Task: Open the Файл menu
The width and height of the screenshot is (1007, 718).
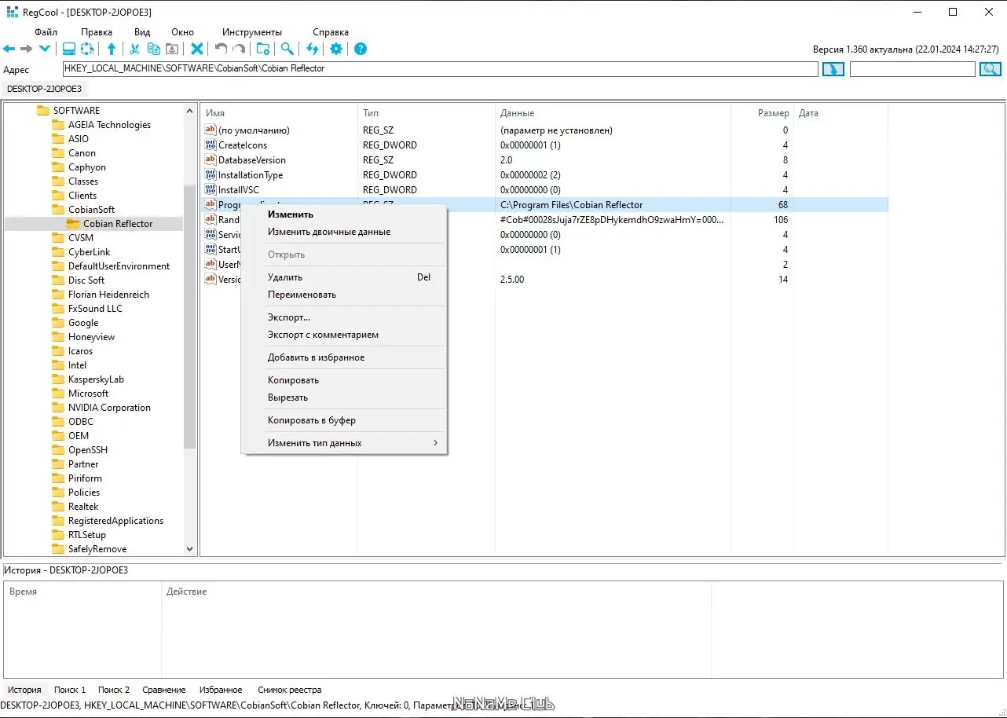Action: 46,32
